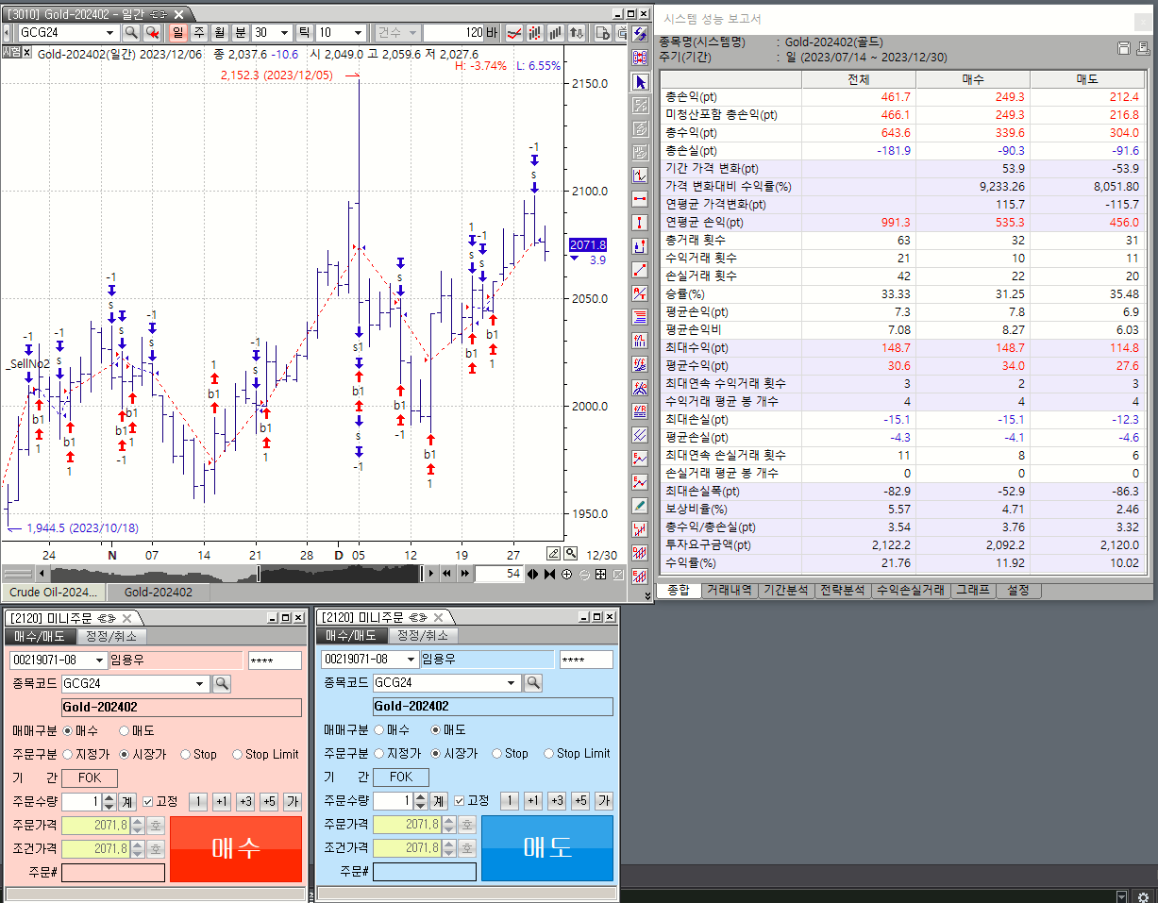Image resolution: width=1158 pixels, height=903 pixels.
Task: Toggle 고정 checkbox in the buy panel
Action: point(147,801)
